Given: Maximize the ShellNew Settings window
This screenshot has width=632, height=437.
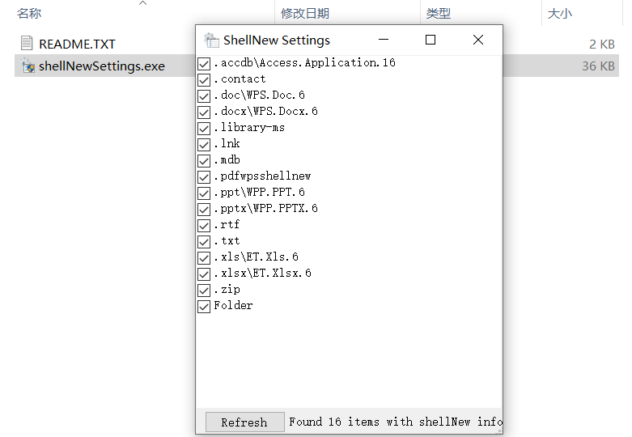Looking at the screenshot, I should coord(431,40).
